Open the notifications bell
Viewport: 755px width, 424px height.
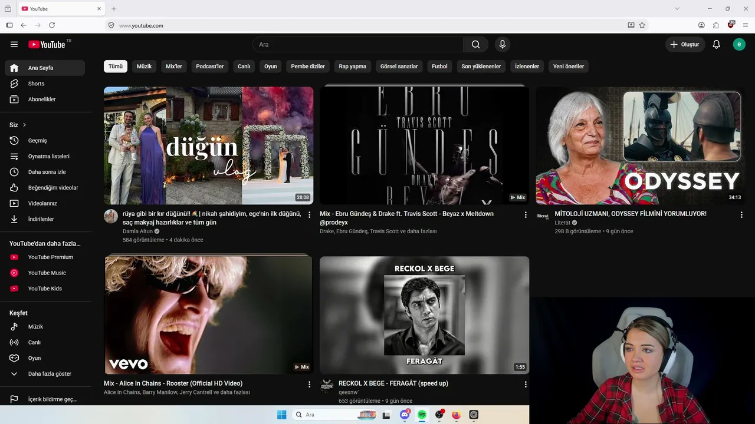click(716, 44)
